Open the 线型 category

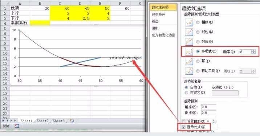click(x=155, y=21)
